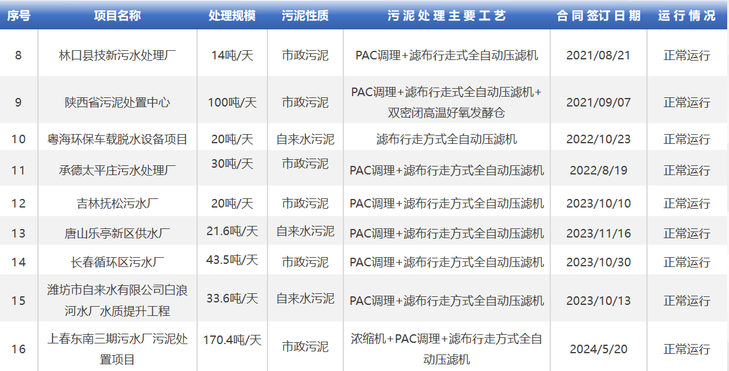Click the 陕西省污泥处置中心 project cell
Screen dimensions: 729x371
(117, 102)
